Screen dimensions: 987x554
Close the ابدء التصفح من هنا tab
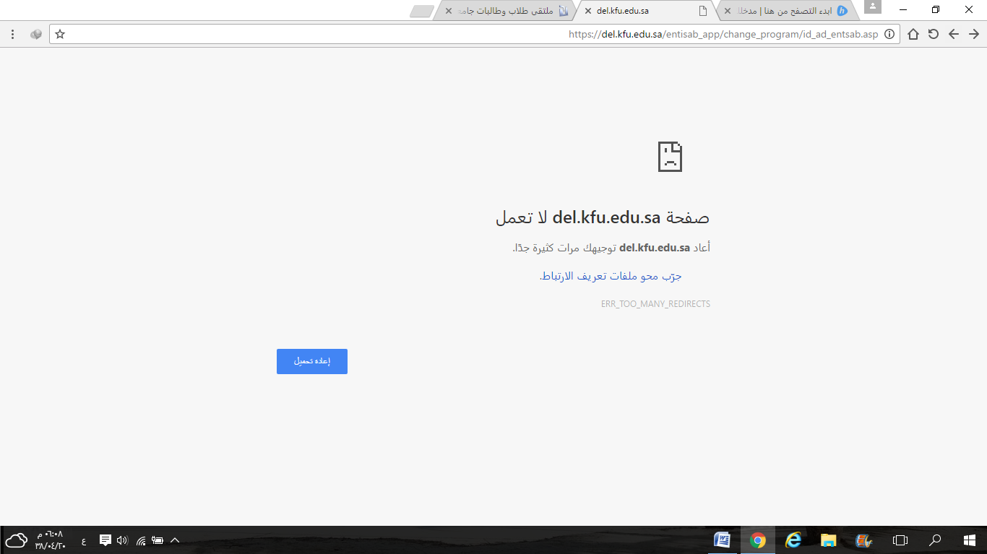pyautogui.click(x=727, y=11)
